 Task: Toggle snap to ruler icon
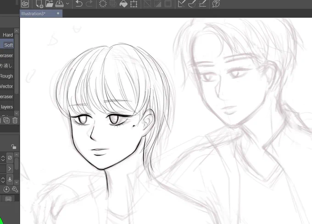point(182,4)
